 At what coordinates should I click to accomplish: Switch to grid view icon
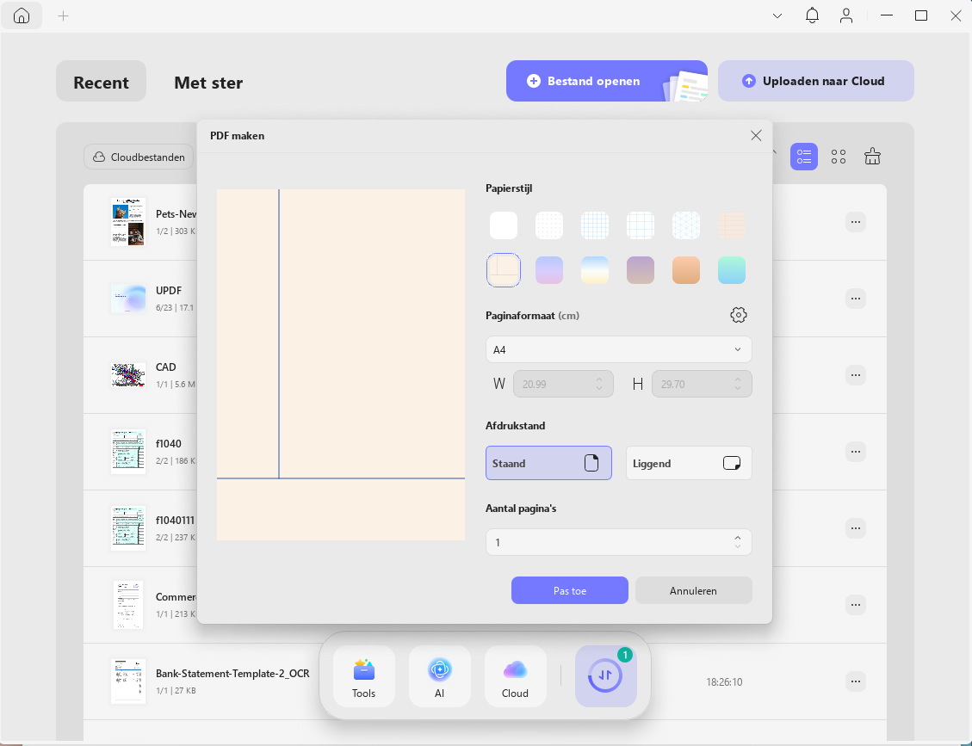pos(838,157)
